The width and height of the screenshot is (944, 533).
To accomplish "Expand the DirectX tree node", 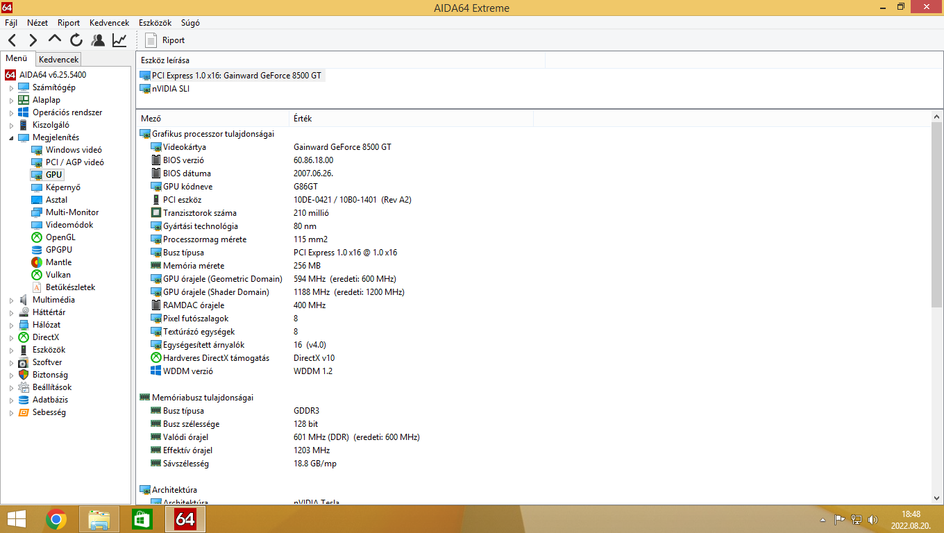I will [11, 338].
